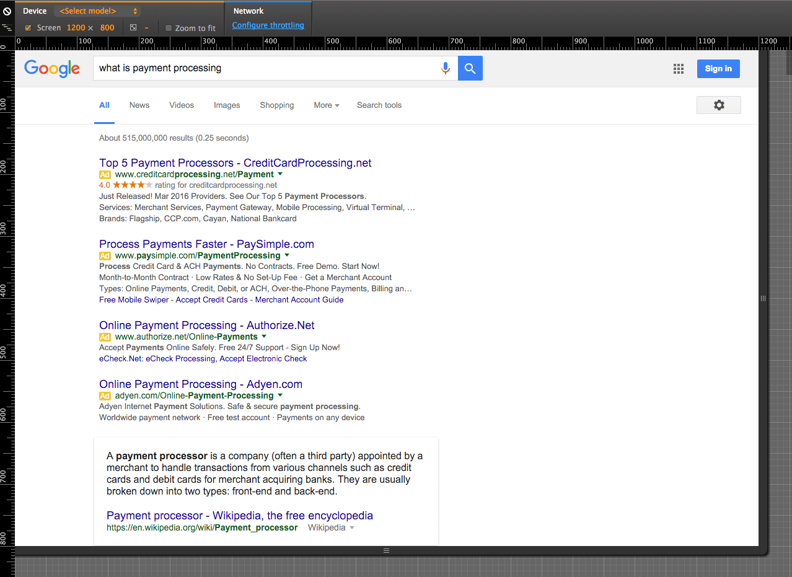Open the Wikipedia source dropdown arrow
Image resolution: width=792 pixels, height=577 pixels.
pyautogui.click(x=352, y=528)
